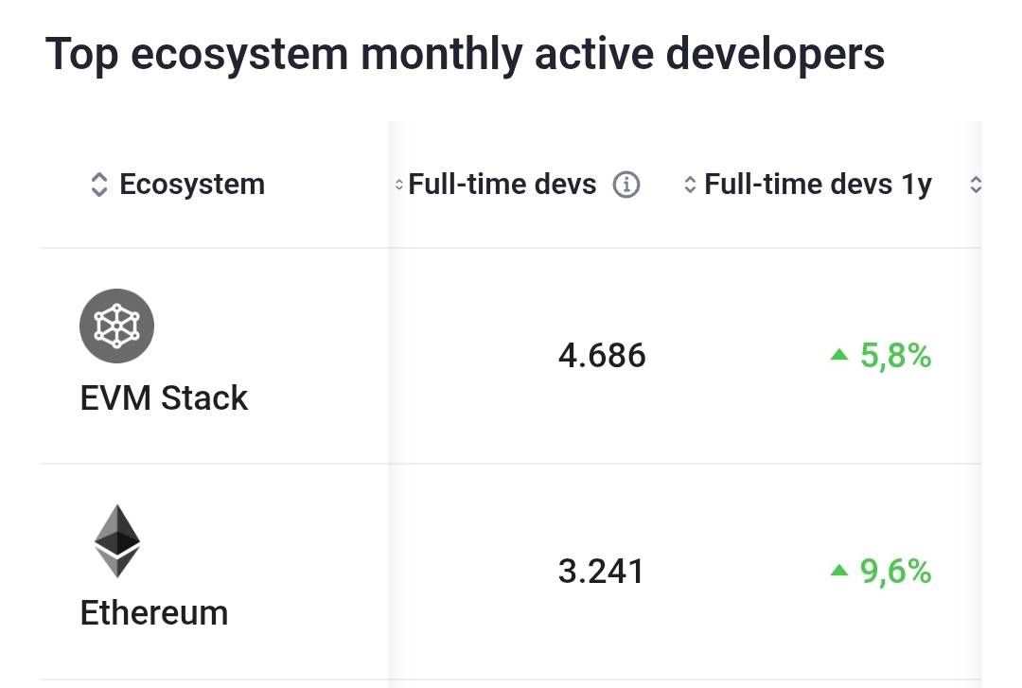The height and width of the screenshot is (688, 1022).
Task: Sort by Full-time devs column arrows
Action: 399,185
